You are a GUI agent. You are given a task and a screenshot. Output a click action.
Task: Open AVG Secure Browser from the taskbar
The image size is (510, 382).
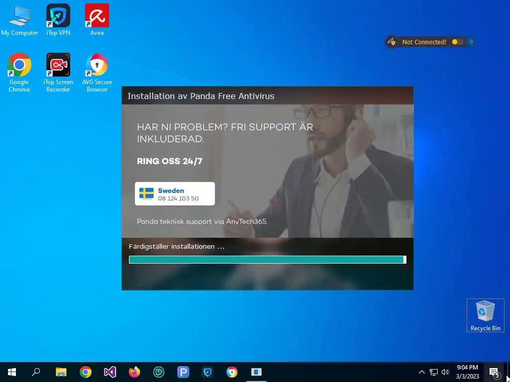pos(232,372)
